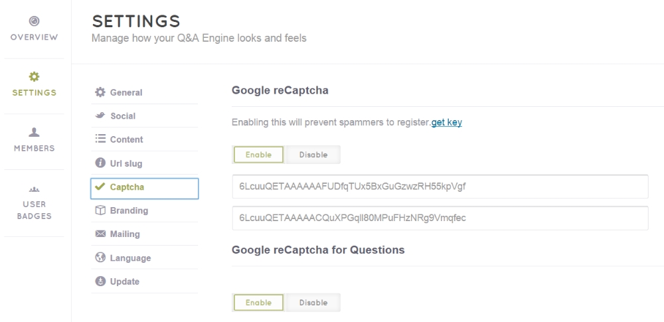Click the Members person icon

click(x=35, y=133)
